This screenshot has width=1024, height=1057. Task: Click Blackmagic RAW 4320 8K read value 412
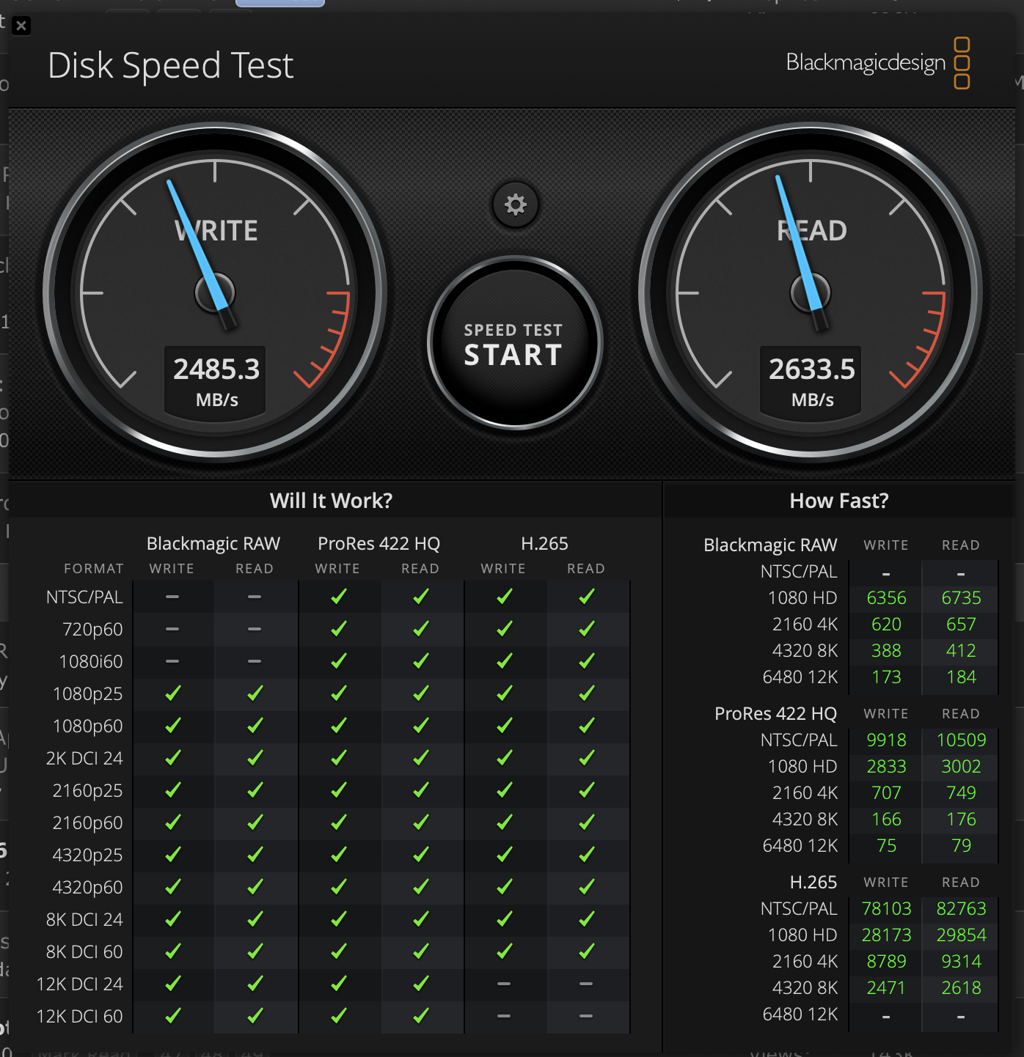(962, 651)
